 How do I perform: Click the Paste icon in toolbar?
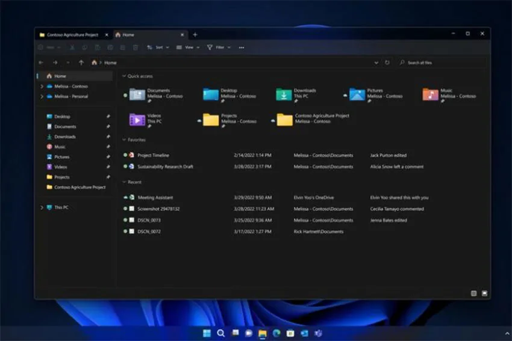pos(98,48)
